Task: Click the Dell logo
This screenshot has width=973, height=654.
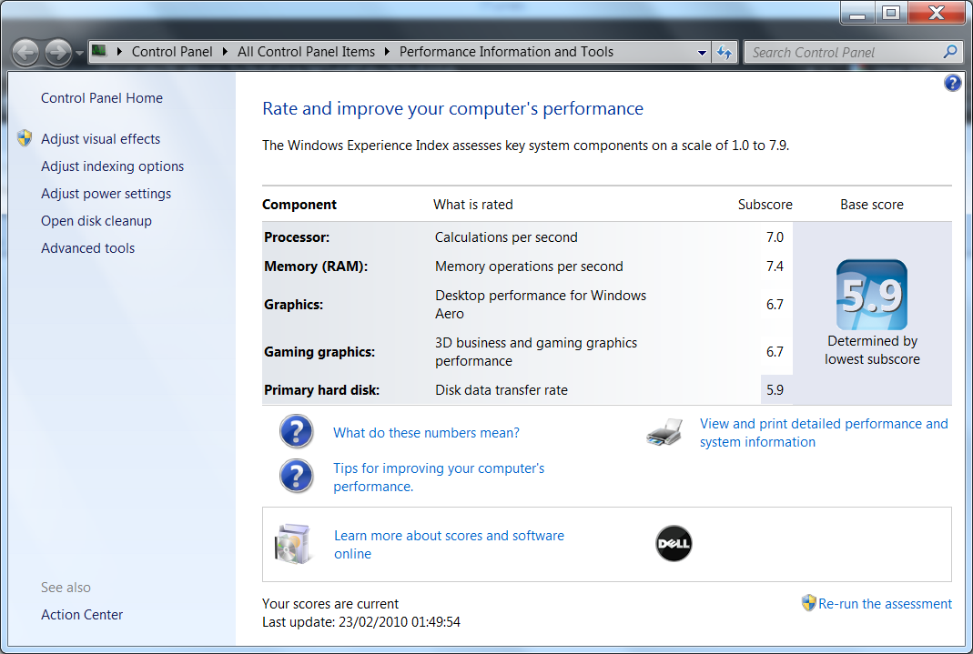Action: click(674, 544)
